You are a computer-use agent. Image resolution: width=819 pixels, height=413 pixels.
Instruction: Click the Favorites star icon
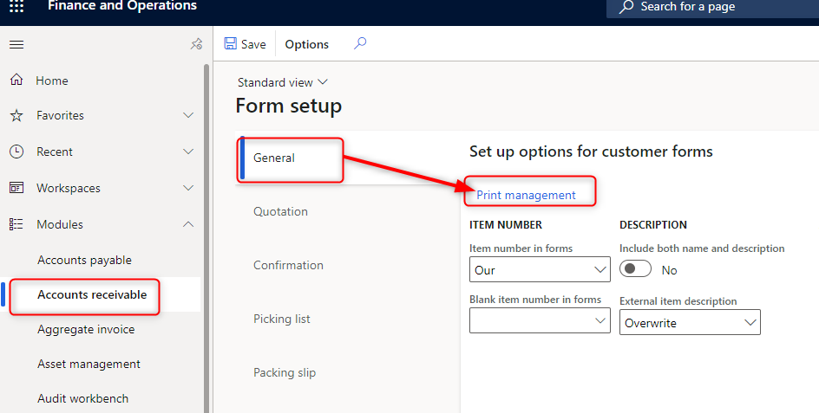tap(16, 115)
